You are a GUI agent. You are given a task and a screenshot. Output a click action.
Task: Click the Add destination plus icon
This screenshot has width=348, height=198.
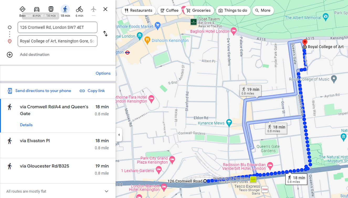(x=10, y=55)
